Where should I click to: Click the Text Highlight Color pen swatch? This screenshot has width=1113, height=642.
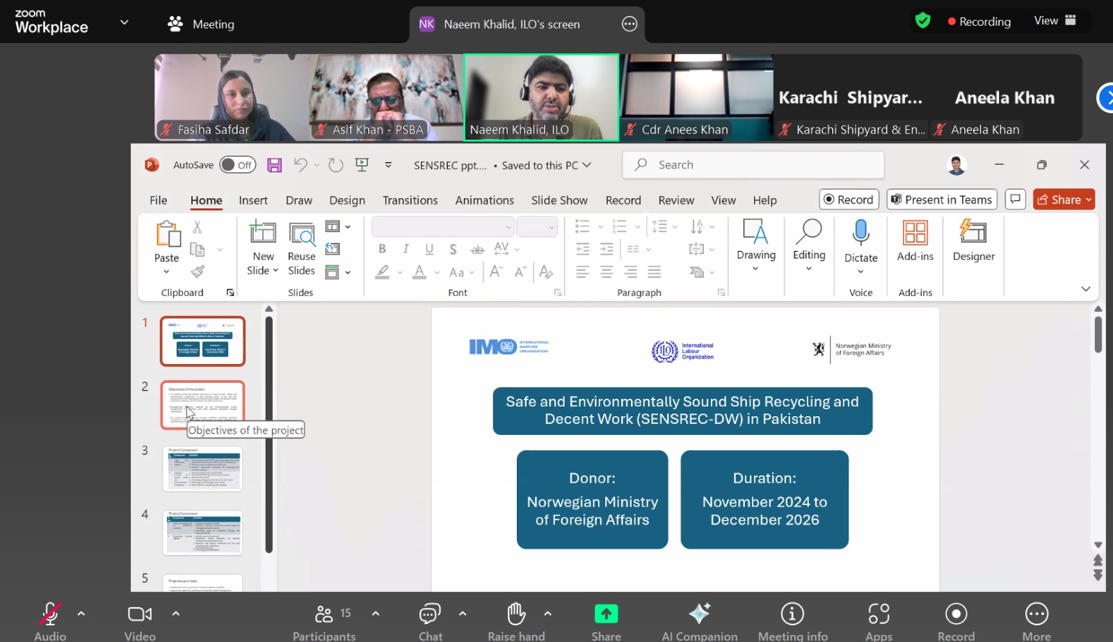coord(383,272)
